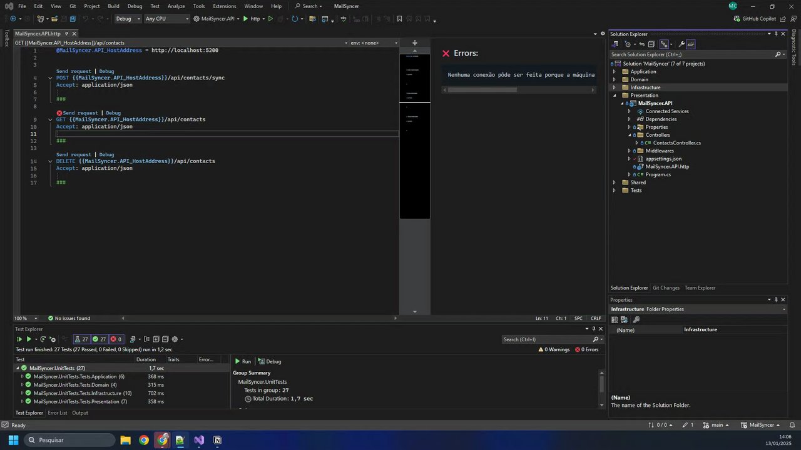Toggle the nested view button in Solution Explorer toolbar
This screenshot has width=801, height=450.
click(664, 44)
